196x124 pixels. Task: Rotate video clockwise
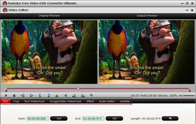coord(83,96)
